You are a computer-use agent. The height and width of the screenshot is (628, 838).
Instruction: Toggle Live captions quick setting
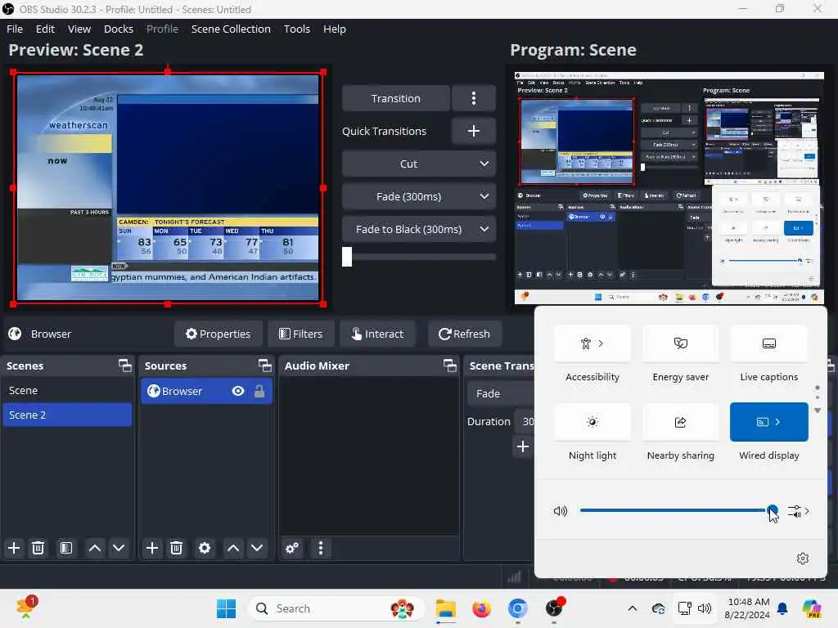(x=768, y=343)
